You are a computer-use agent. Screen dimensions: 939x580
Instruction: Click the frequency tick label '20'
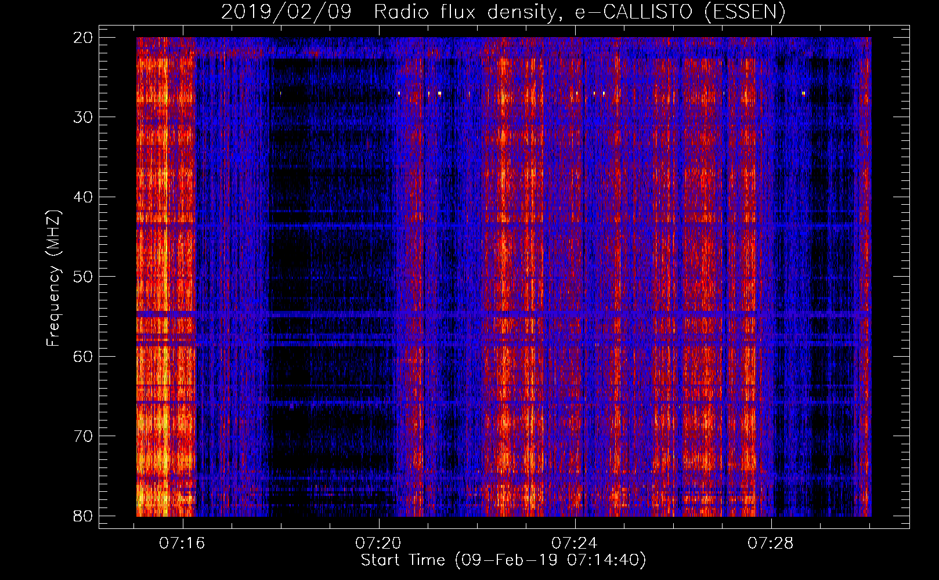tap(83, 38)
